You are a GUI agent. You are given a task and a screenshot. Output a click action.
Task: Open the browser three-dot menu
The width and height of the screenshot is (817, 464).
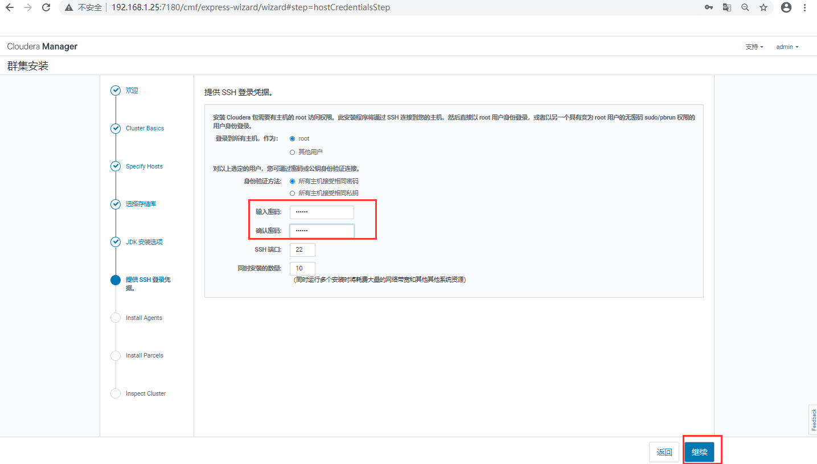coord(804,7)
